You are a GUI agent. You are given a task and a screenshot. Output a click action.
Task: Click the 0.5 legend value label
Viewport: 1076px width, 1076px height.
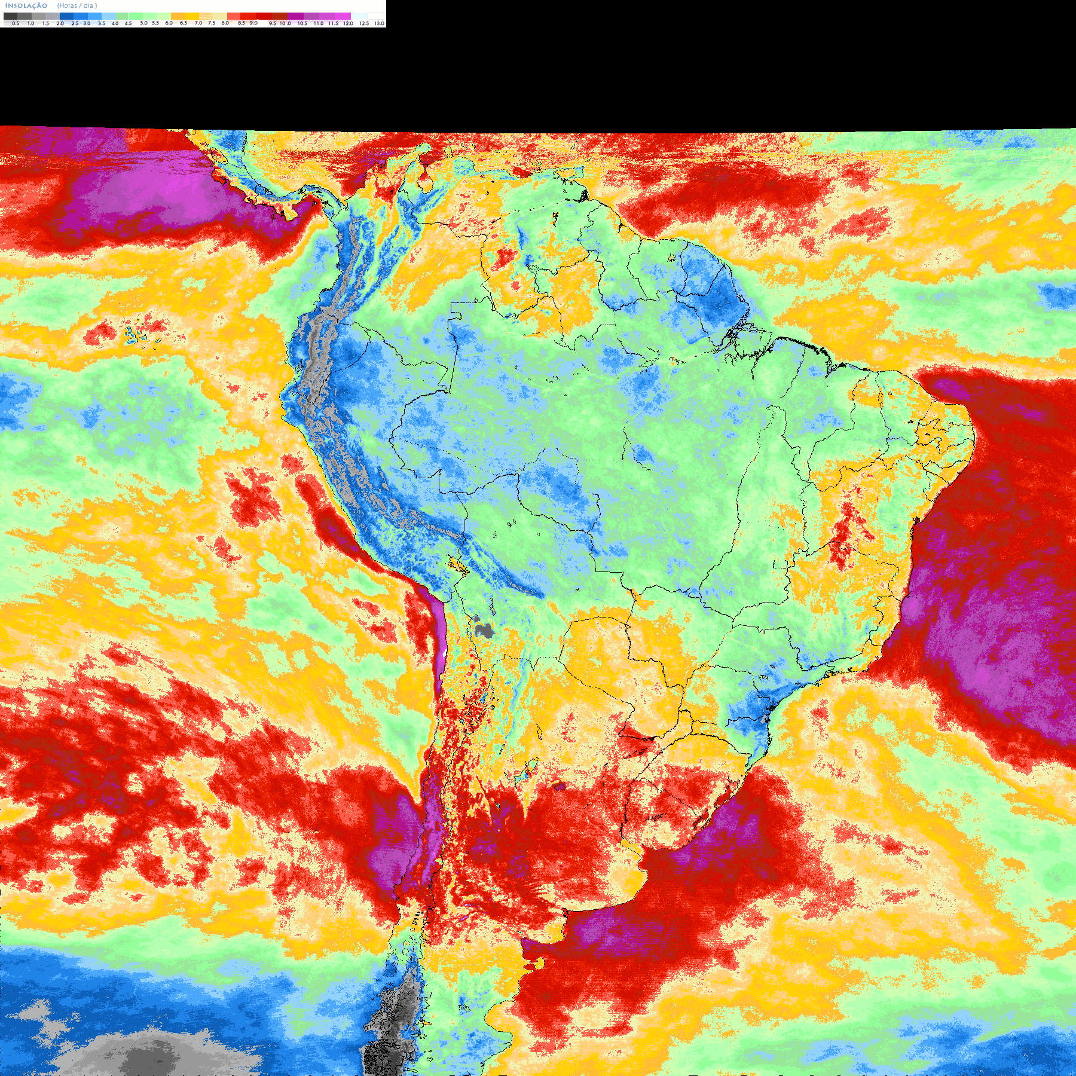point(16,23)
